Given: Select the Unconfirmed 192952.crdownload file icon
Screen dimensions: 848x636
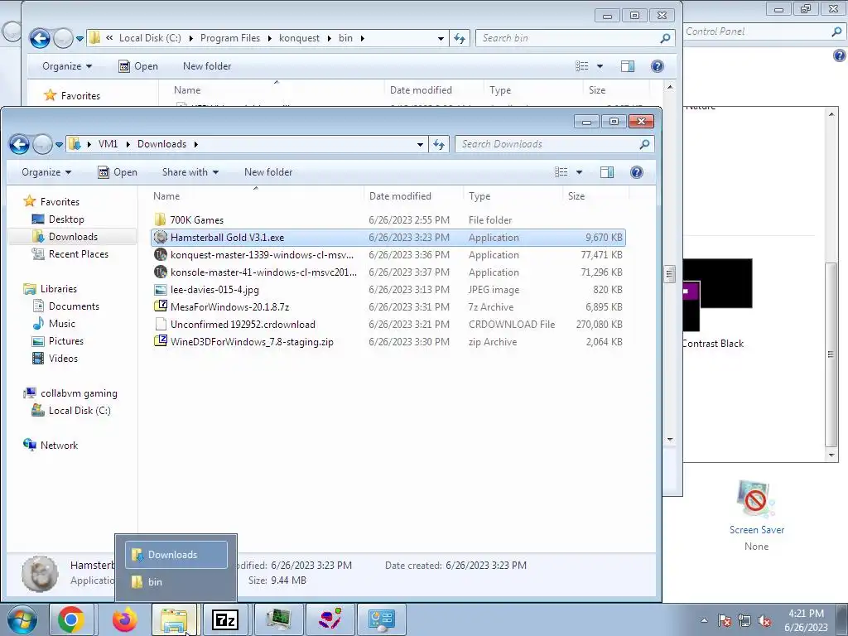Looking at the screenshot, I should pos(161,324).
